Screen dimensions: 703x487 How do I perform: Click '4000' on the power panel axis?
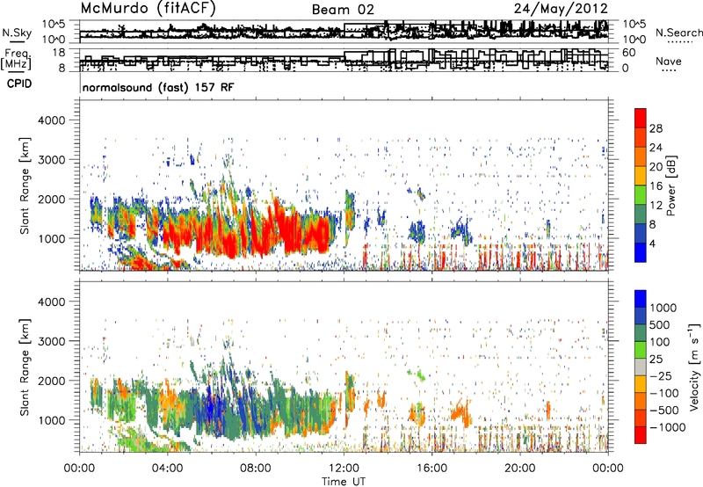point(52,120)
